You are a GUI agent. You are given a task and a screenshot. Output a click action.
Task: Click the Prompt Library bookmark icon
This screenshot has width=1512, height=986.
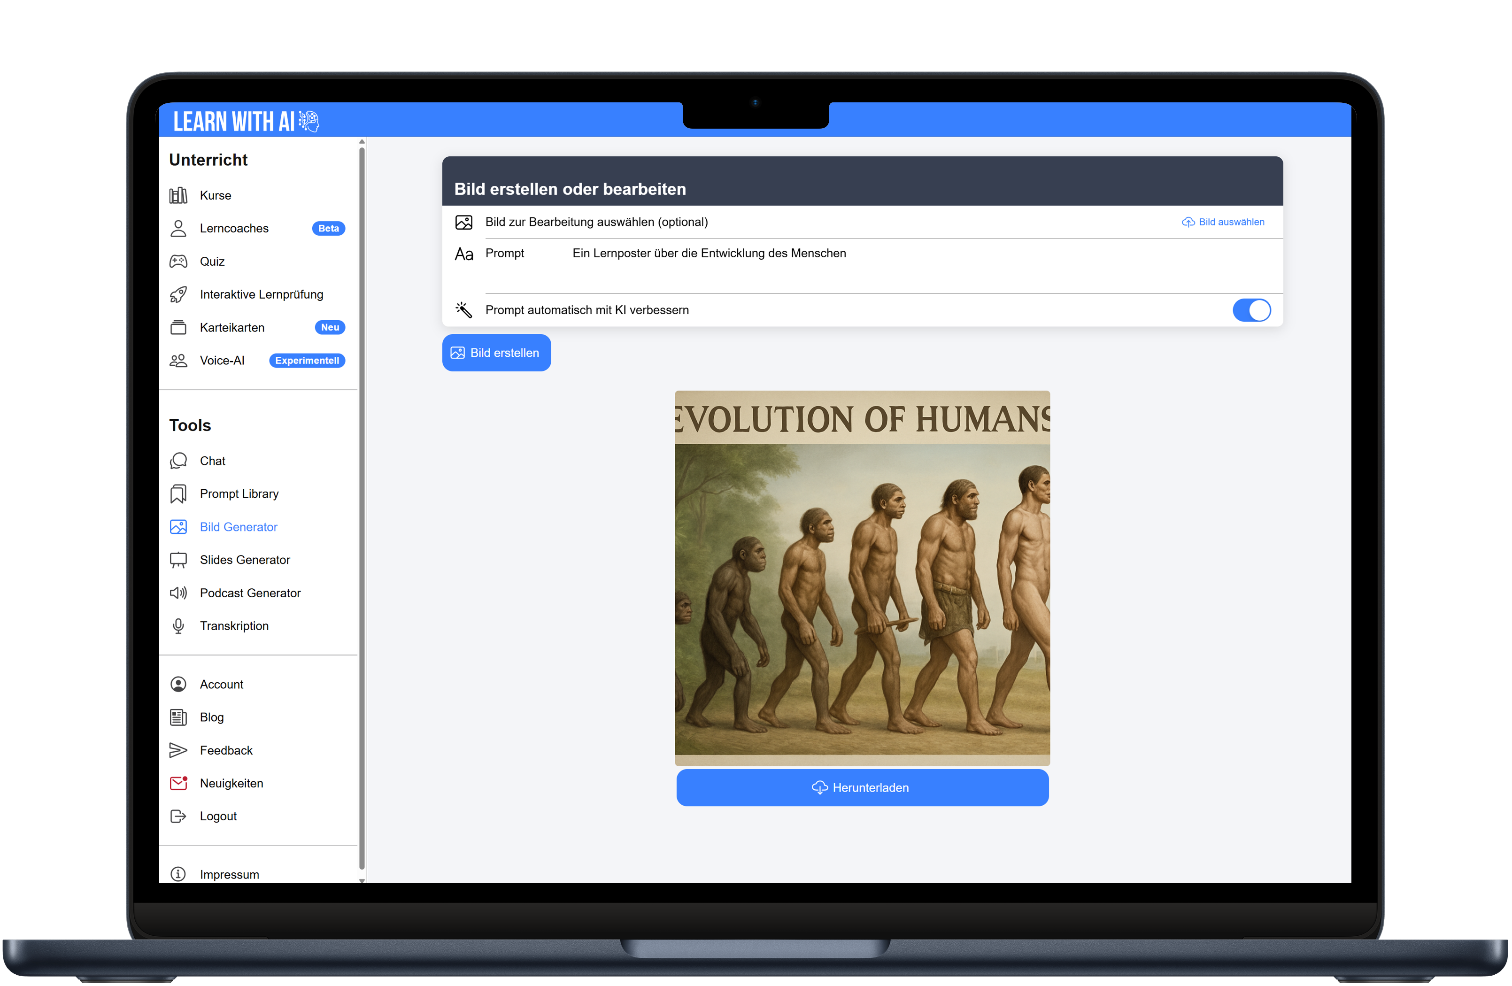pyautogui.click(x=178, y=494)
